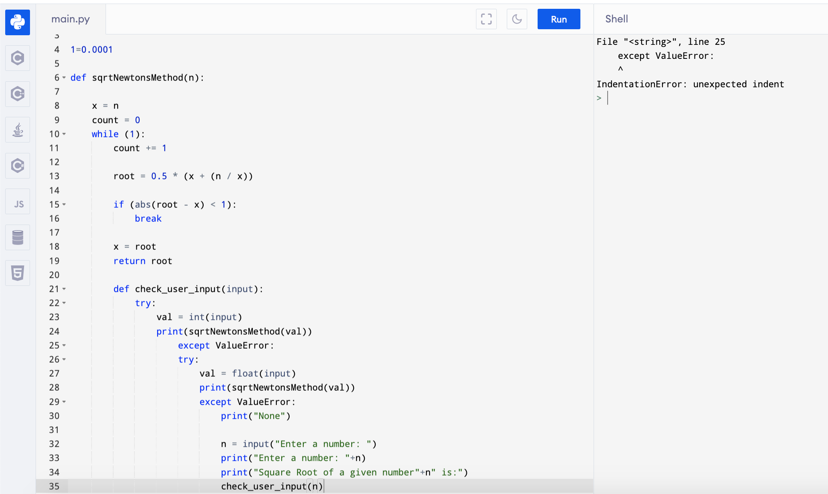Toggle fullscreen editor mode
828x494 pixels.
coord(486,19)
